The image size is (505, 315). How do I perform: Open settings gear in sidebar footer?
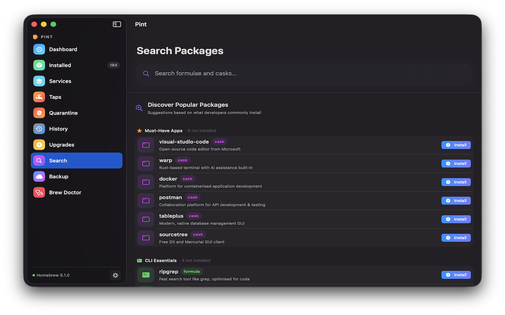115,275
